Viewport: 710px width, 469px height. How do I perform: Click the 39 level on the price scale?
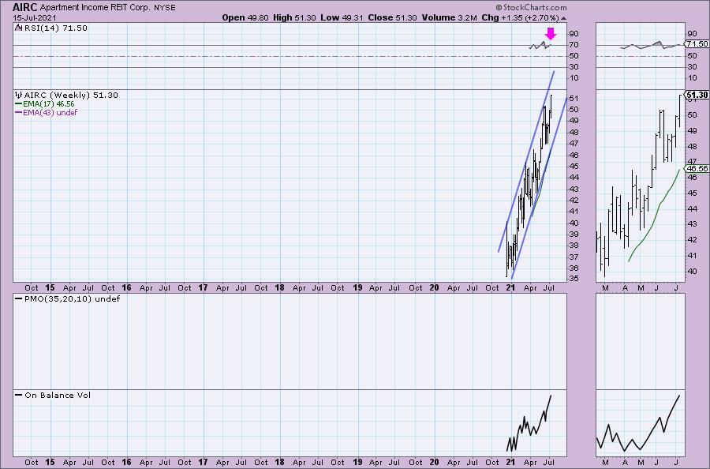[574, 234]
